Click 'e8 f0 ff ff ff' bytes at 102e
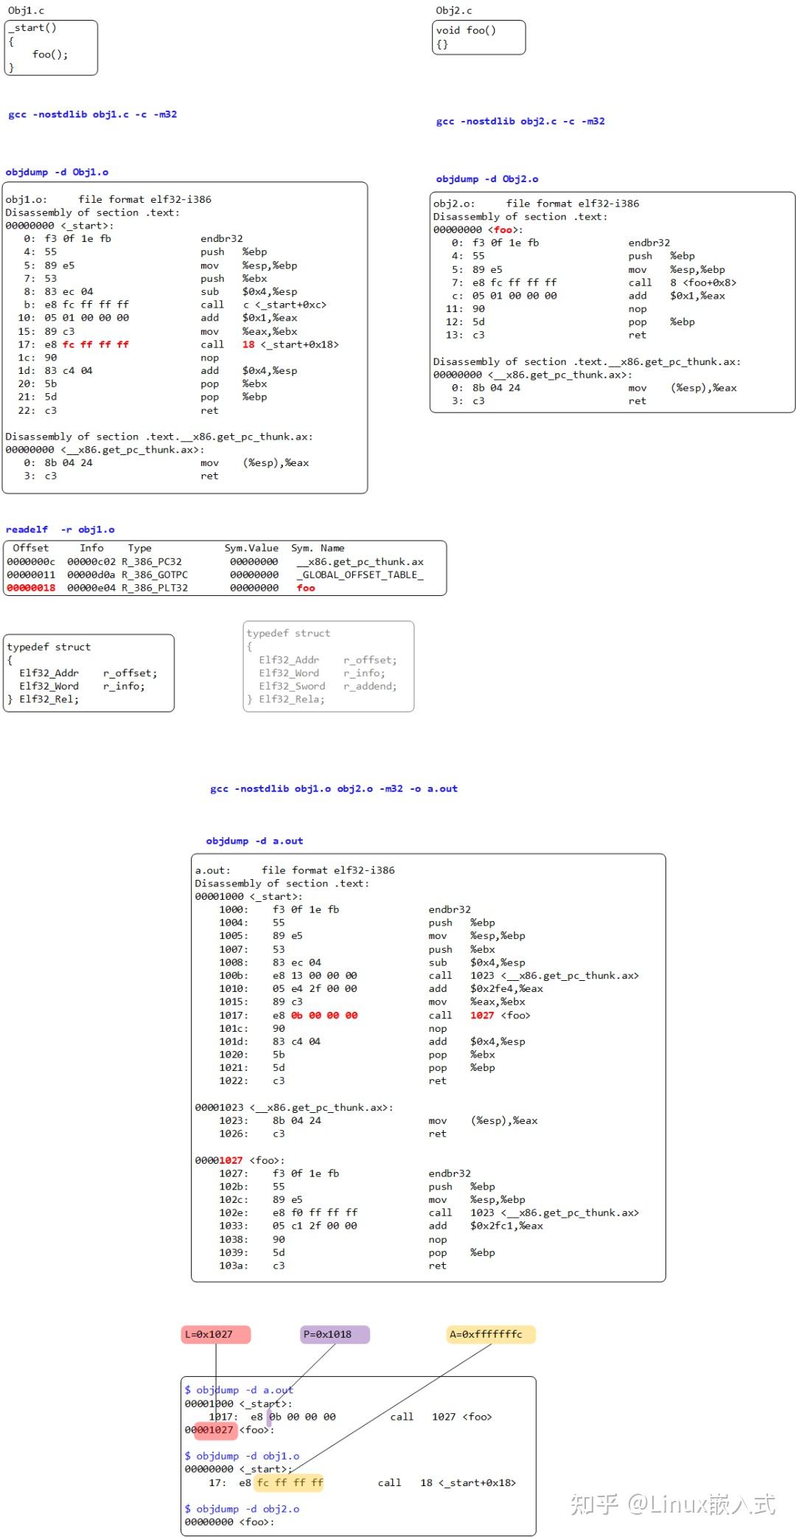This screenshot has height=1537, width=796. pyautogui.click(x=315, y=1212)
